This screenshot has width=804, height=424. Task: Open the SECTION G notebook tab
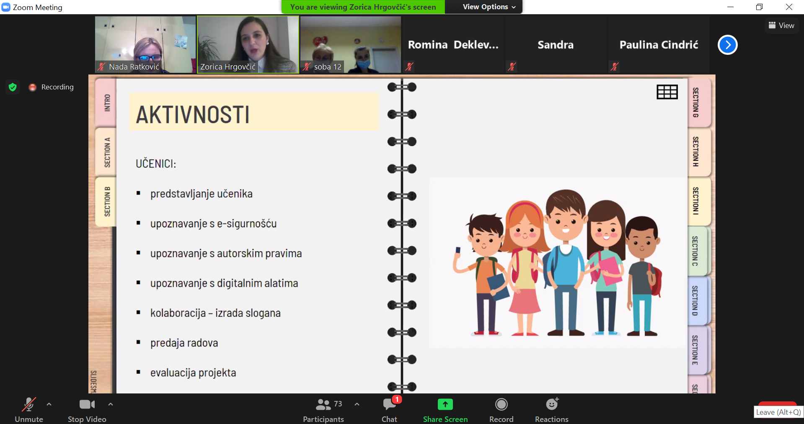pos(698,103)
